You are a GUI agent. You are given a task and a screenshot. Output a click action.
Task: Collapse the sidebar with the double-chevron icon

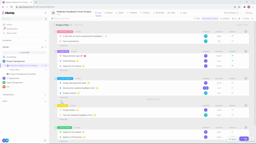point(46,13)
